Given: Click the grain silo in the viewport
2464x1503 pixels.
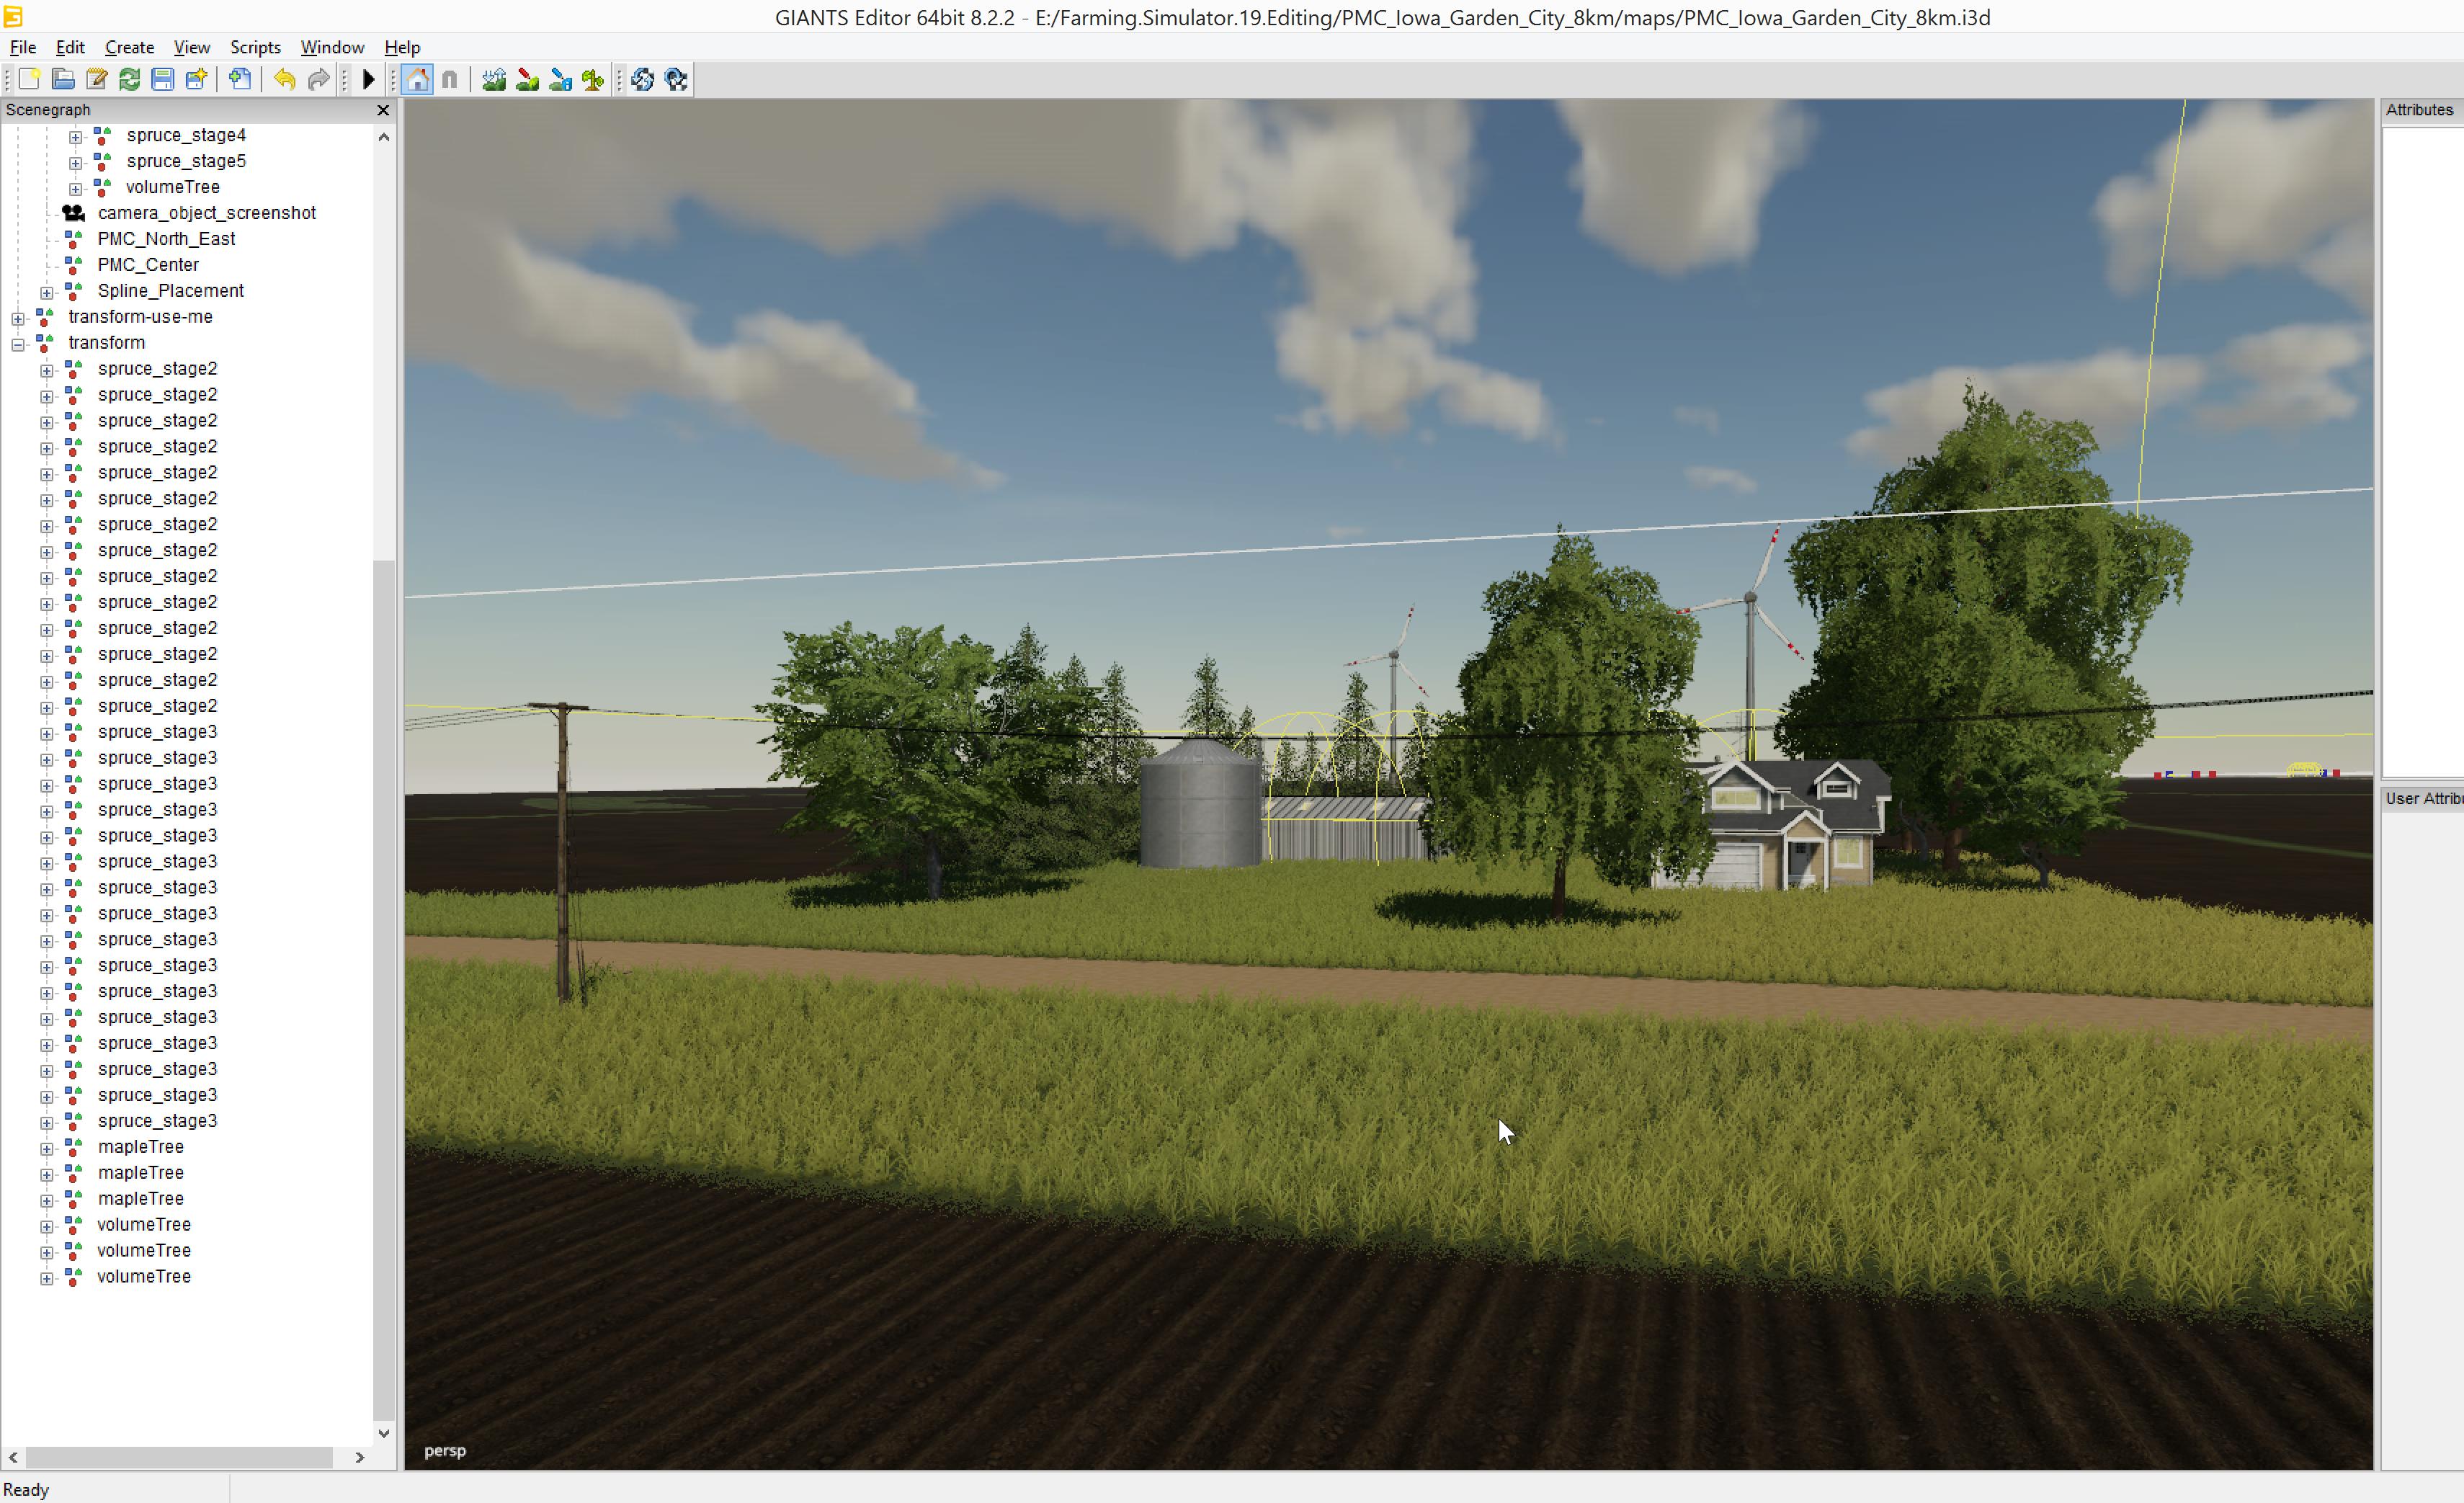Looking at the screenshot, I should 1200,803.
